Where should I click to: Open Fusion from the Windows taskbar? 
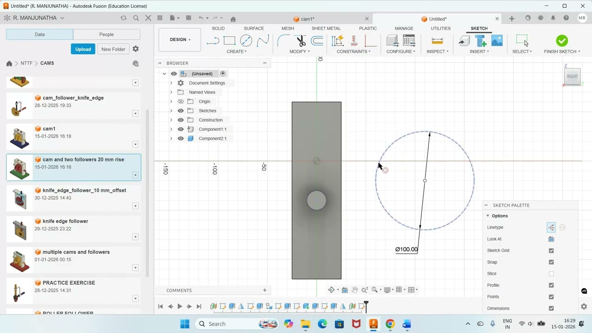tap(373, 324)
